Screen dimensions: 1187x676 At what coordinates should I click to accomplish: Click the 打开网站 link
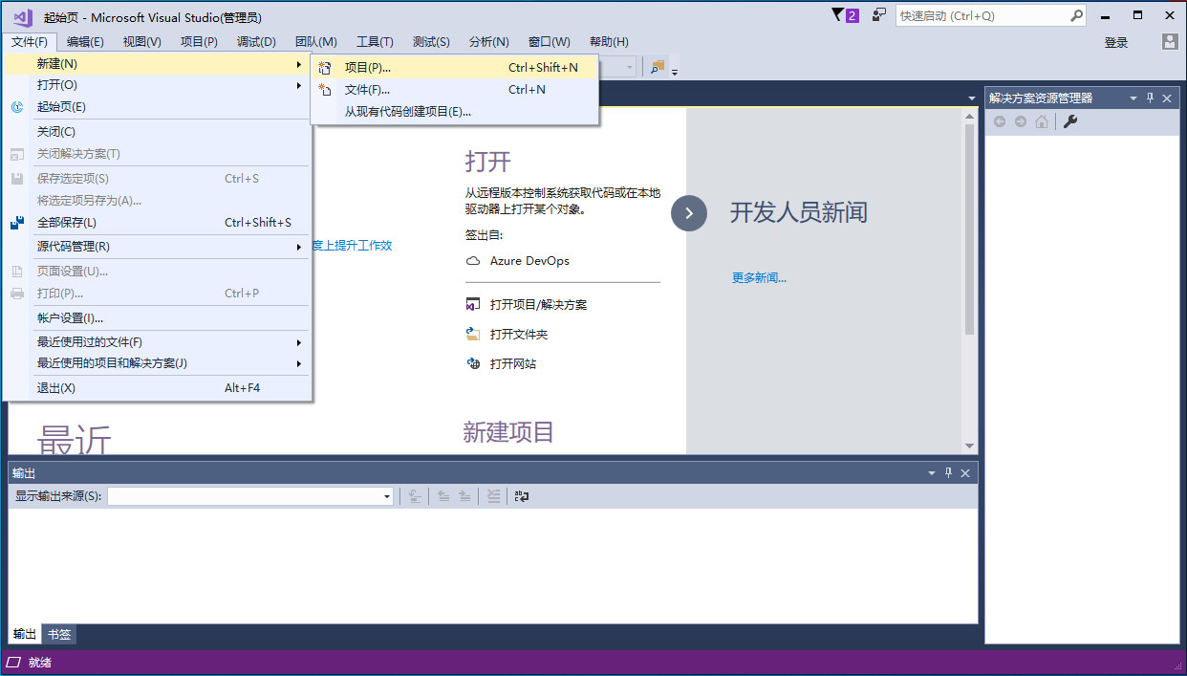[513, 364]
